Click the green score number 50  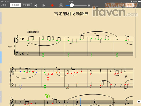pyautogui.click(x=47, y=96)
